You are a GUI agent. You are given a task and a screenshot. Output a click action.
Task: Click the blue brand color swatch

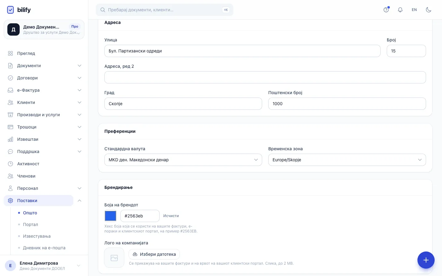(x=110, y=216)
